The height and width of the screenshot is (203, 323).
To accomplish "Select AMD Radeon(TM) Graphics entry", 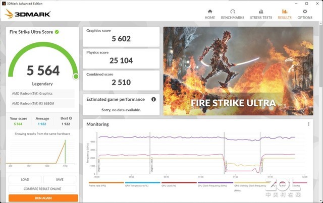I will click(42, 93).
